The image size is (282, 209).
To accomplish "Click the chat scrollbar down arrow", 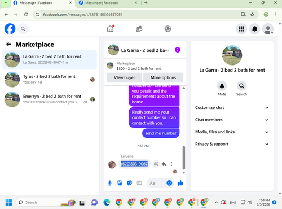I will (x=184, y=172).
